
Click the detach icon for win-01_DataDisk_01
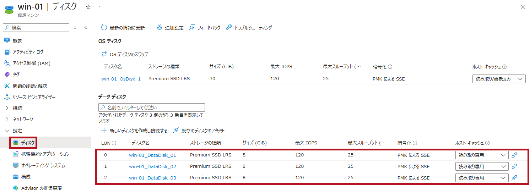pos(514,155)
